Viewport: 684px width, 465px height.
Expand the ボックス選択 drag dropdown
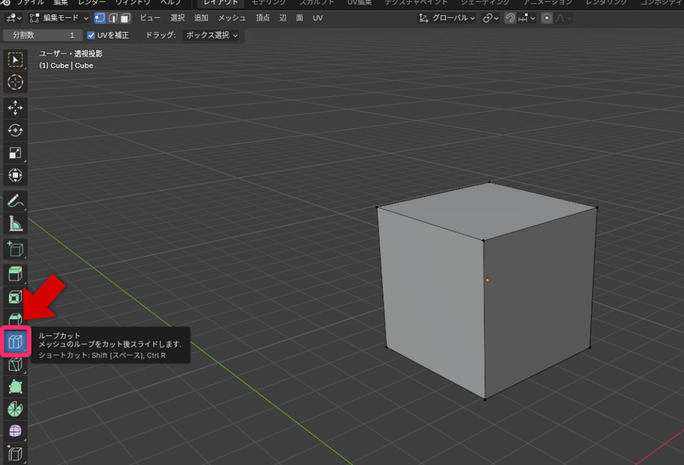pyautogui.click(x=211, y=35)
